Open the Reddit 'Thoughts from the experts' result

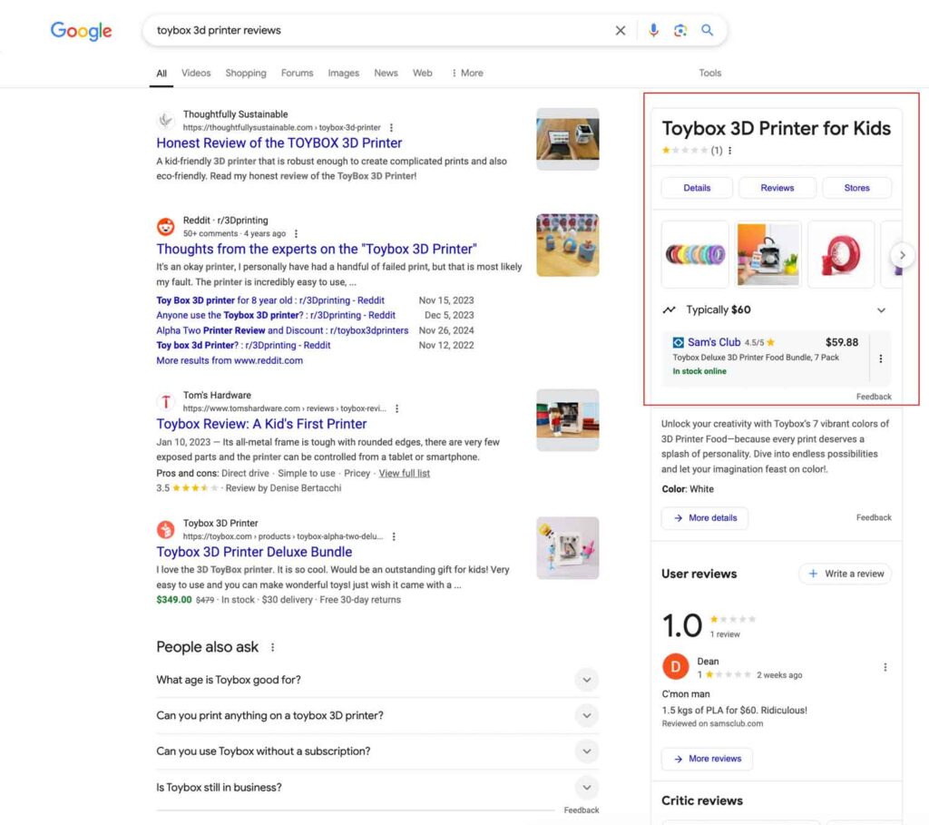317,249
